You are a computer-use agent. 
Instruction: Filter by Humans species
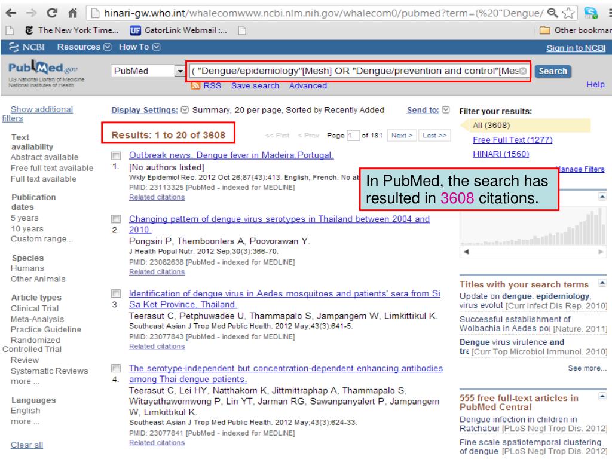(27, 268)
